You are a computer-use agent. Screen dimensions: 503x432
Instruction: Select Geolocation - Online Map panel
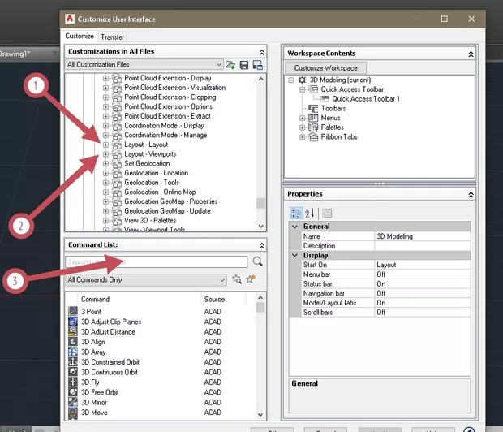(x=160, y=192)
